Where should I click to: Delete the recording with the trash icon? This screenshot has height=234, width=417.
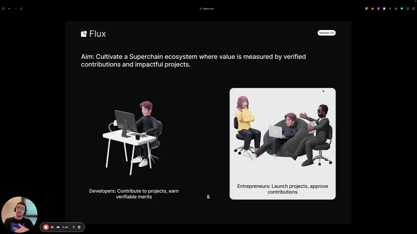click(x=79, y=227)
